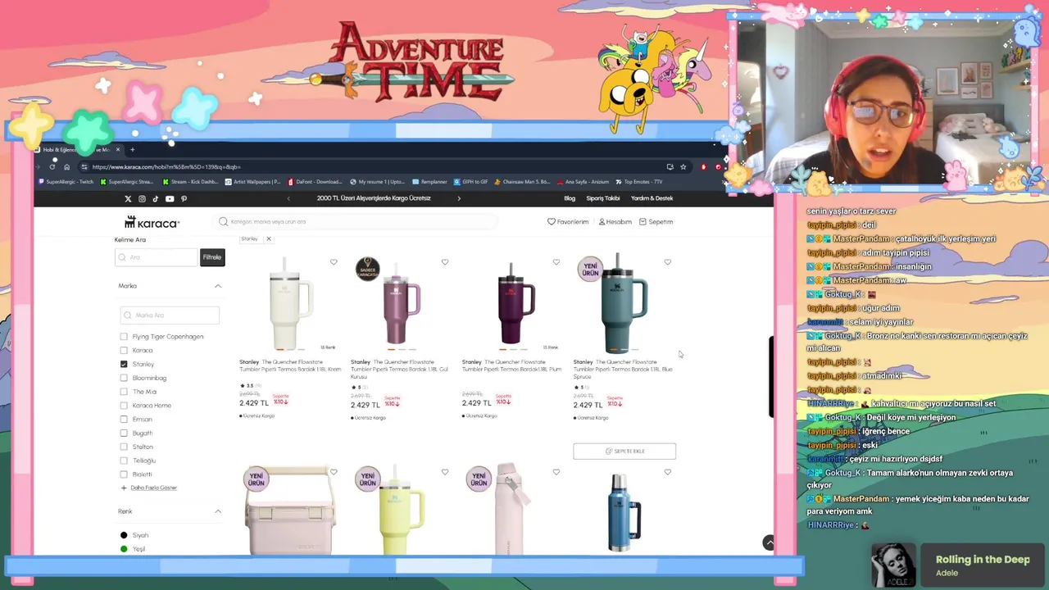Add the Gül Kurusu Stanley tumbler to favorites
Screen dimensions: 1049x590
point(445,262)
